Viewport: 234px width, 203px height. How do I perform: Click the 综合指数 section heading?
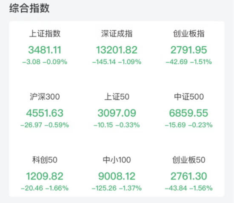coord(29,8)
